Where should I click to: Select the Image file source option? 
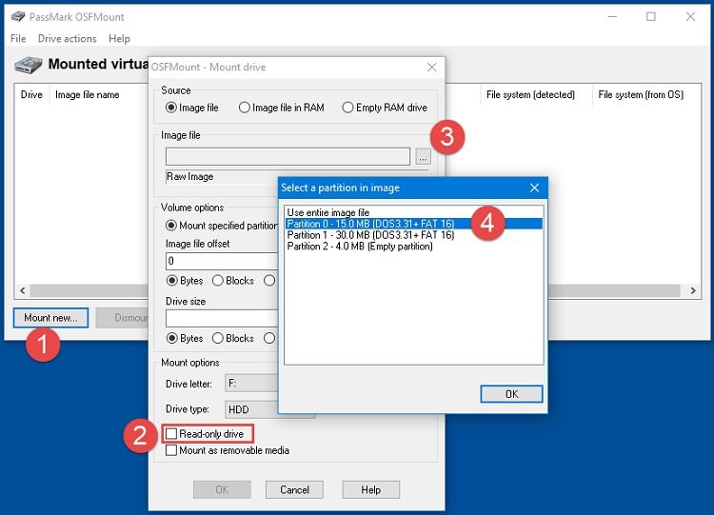[x=192, y=108]
